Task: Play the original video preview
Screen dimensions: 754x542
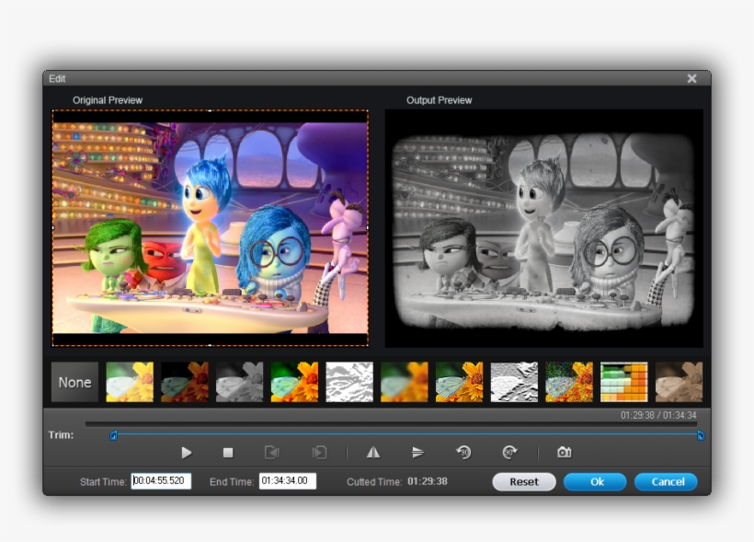Action: point(188,453)
